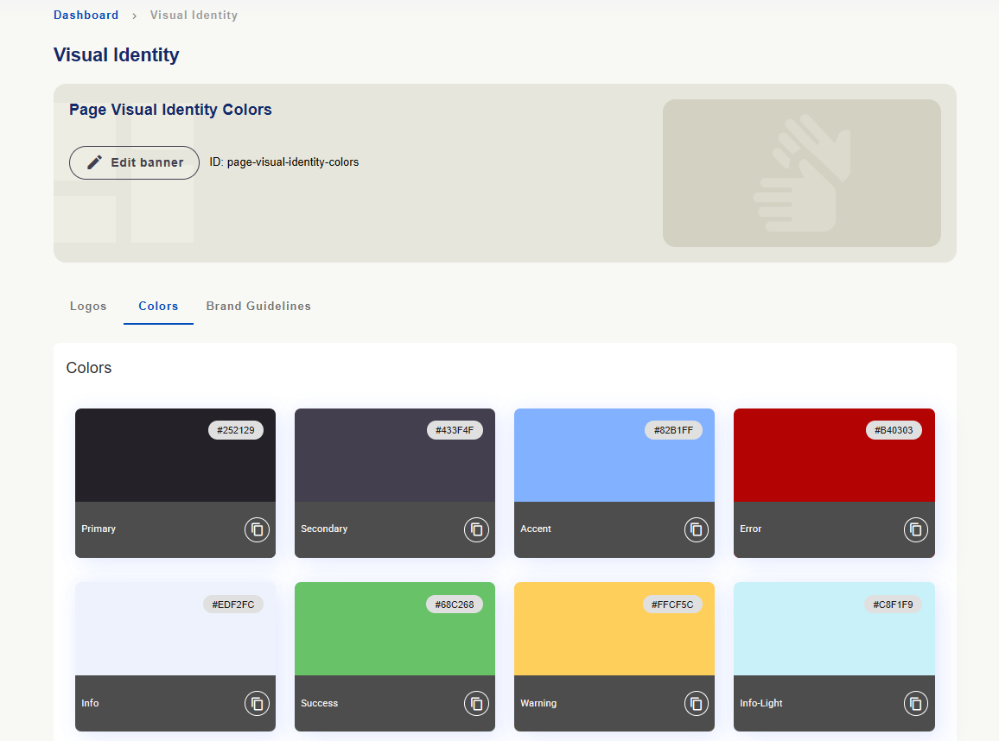Viewport: 999px width, 741px height.
Task: Click the pencil icon in Edit banner
Action: [x=94, y=162]
